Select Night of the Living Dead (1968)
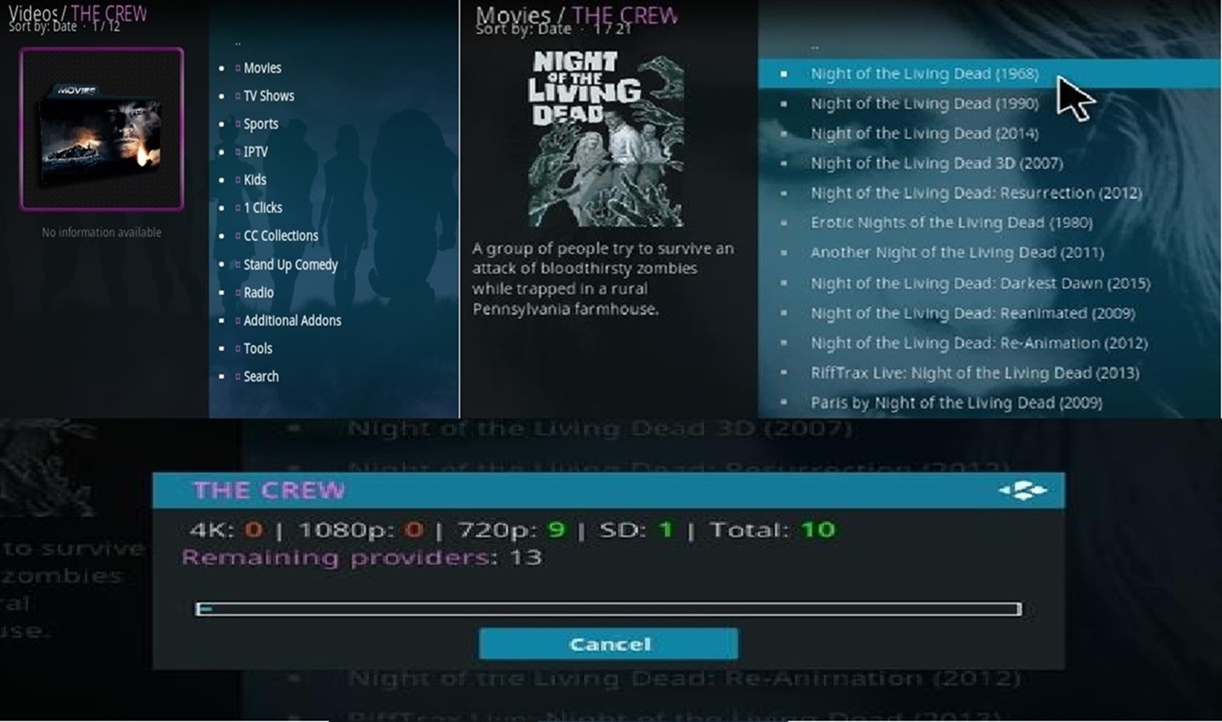1222x722 pixels. [x=924, y=74]
